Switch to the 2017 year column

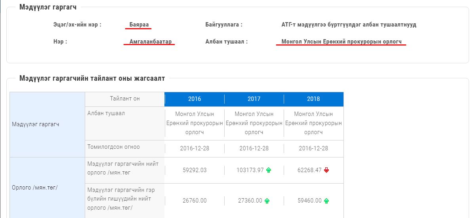click(x=254, y=99)
